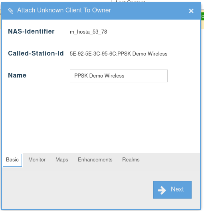Open the Maps tab
Viewport: 204px width, 211px height.
[x=62, y=160]
